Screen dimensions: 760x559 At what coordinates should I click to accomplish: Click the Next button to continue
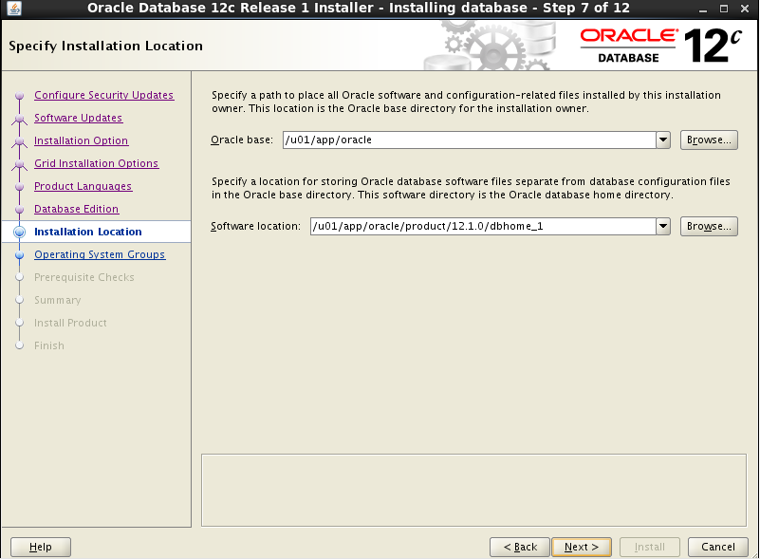coord(581,547)
